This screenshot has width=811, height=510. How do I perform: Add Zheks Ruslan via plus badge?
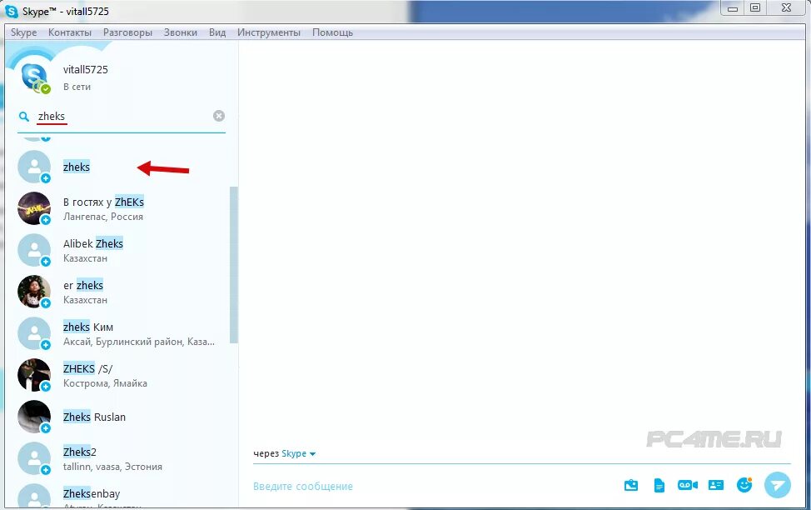point(46,428)
